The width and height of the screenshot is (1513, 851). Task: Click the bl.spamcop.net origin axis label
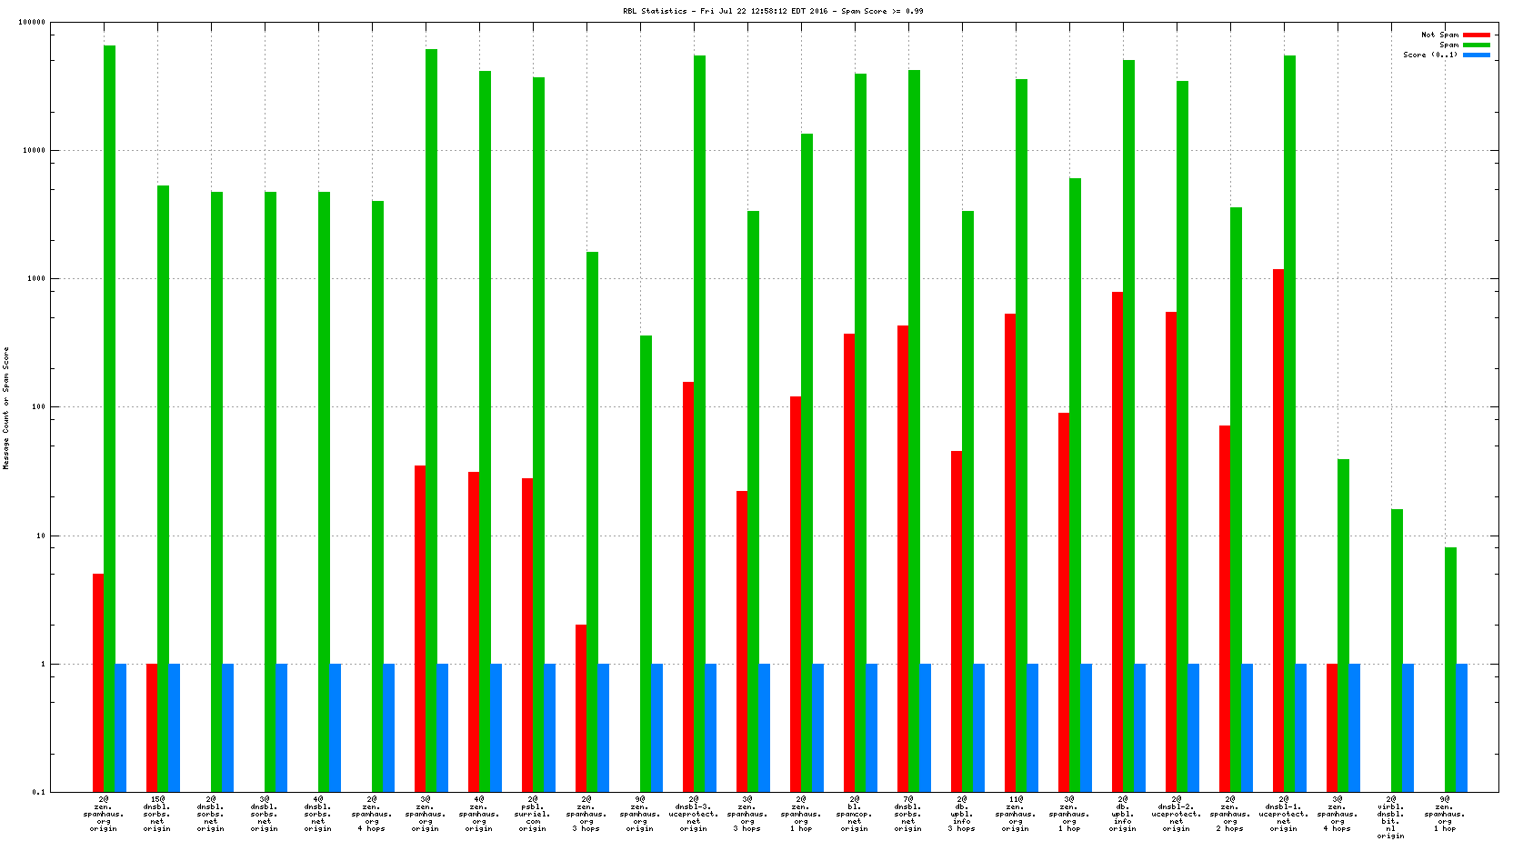[x=855, y=814]
